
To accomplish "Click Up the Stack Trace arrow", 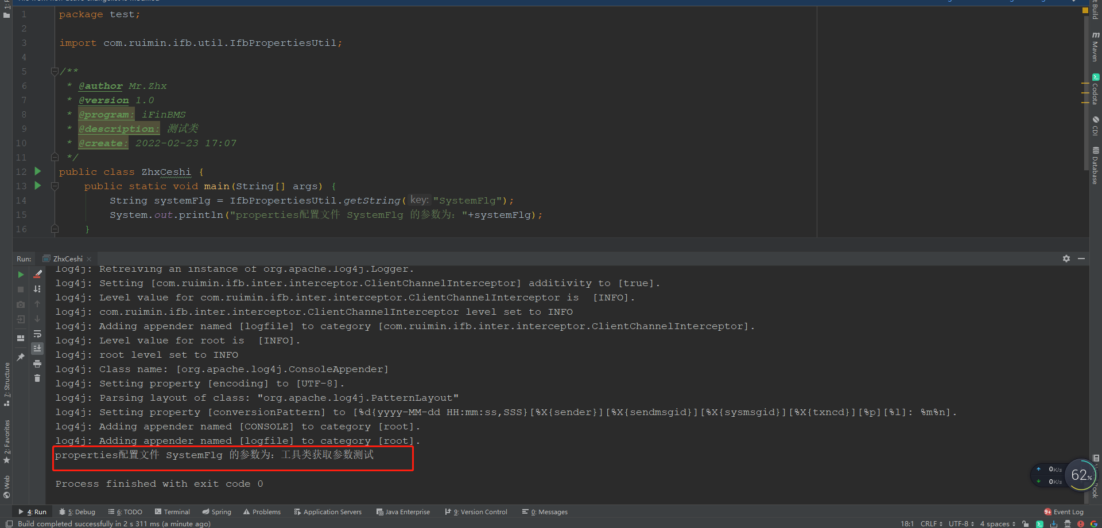I will pos(37,304).
